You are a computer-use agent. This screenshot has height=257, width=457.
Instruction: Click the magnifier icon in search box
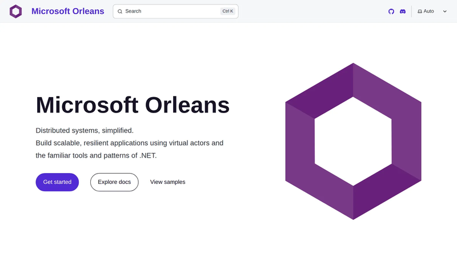[120, 11]
